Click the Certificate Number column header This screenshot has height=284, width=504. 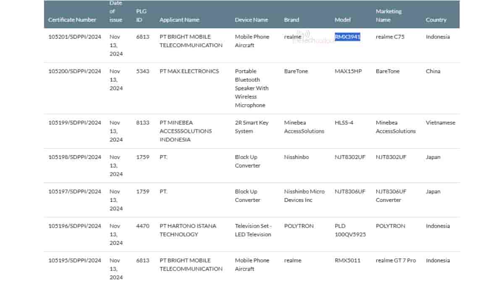click(x=72, y=20)
